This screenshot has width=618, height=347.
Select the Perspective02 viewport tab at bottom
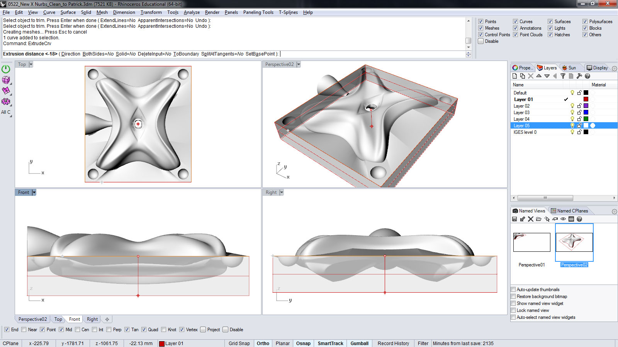tap(32, 319)
